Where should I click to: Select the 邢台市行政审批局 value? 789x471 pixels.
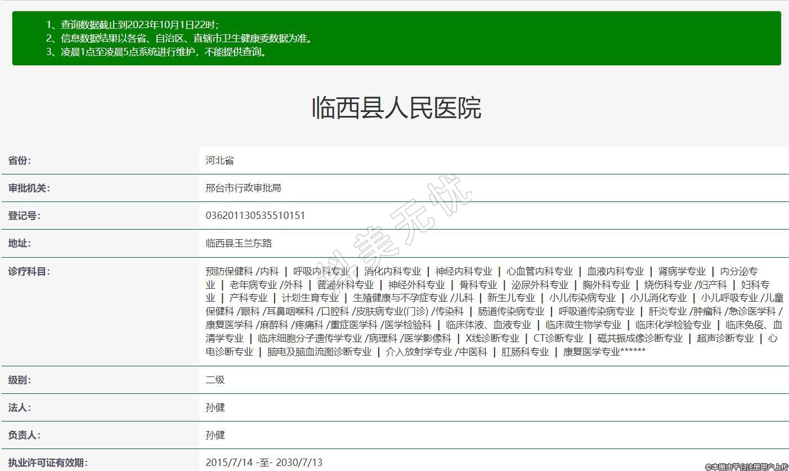243,188
